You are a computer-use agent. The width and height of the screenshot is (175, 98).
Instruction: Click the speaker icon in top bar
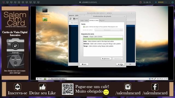click(x=156, y=2)
